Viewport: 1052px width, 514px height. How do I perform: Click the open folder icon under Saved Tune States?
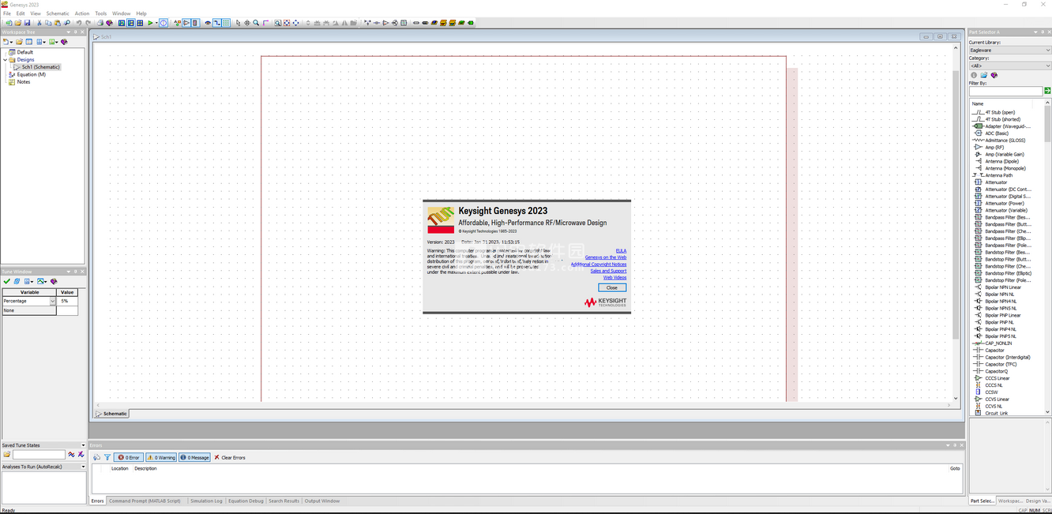(7, 455)
